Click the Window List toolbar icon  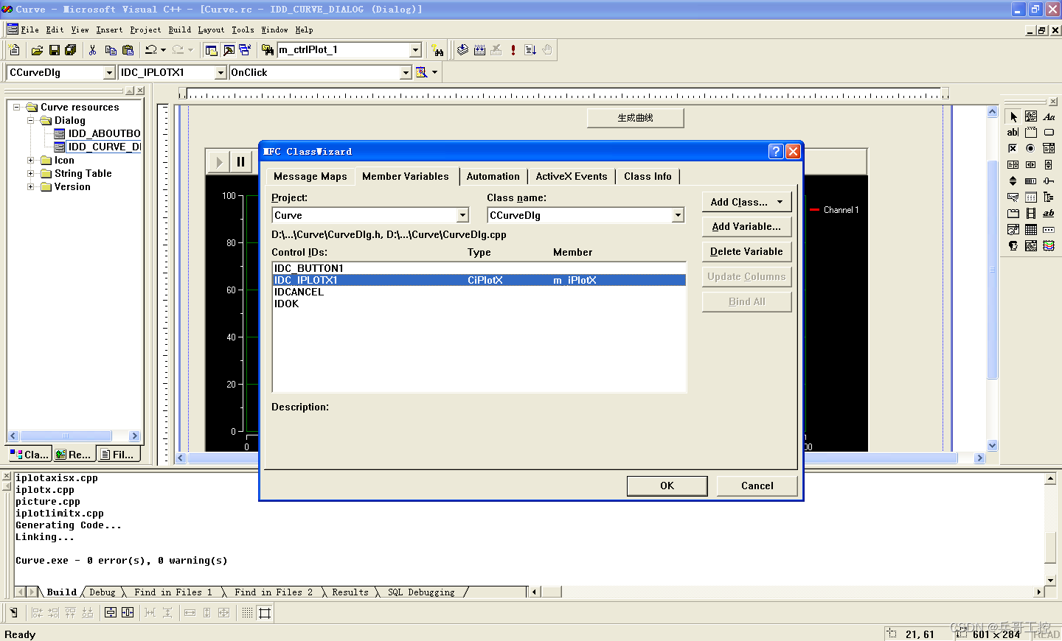coord(246,50)
